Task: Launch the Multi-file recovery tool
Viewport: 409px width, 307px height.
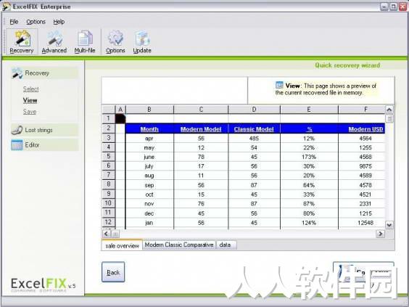Action: point(85,42)
